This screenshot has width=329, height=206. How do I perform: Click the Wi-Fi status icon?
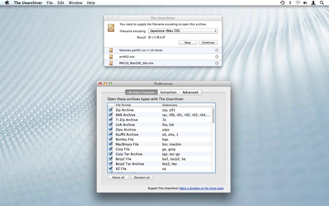point(298,3)
